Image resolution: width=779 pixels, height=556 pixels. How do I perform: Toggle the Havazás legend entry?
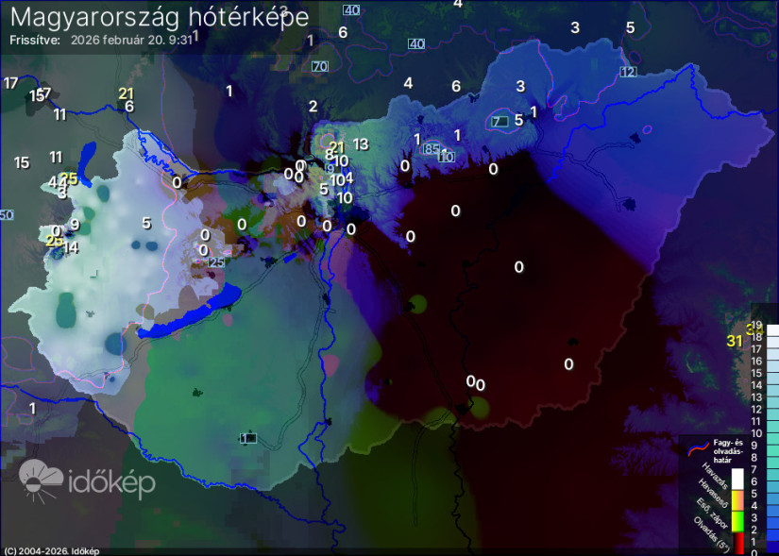[715, 477]
